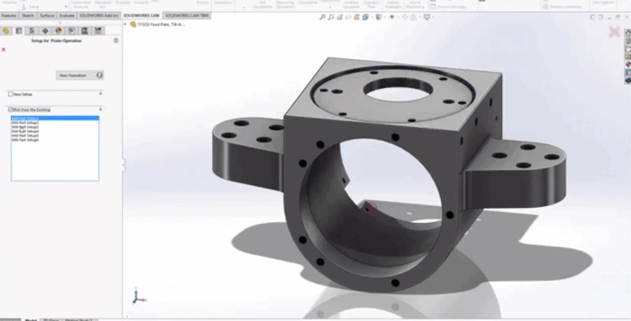
Task: Open the DimXpertManager crosshair tab
Action: click(45, 31)
